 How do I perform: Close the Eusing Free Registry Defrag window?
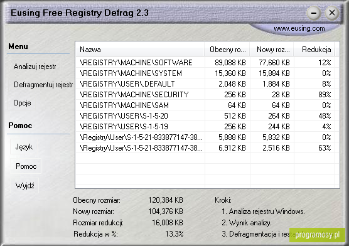331,13
